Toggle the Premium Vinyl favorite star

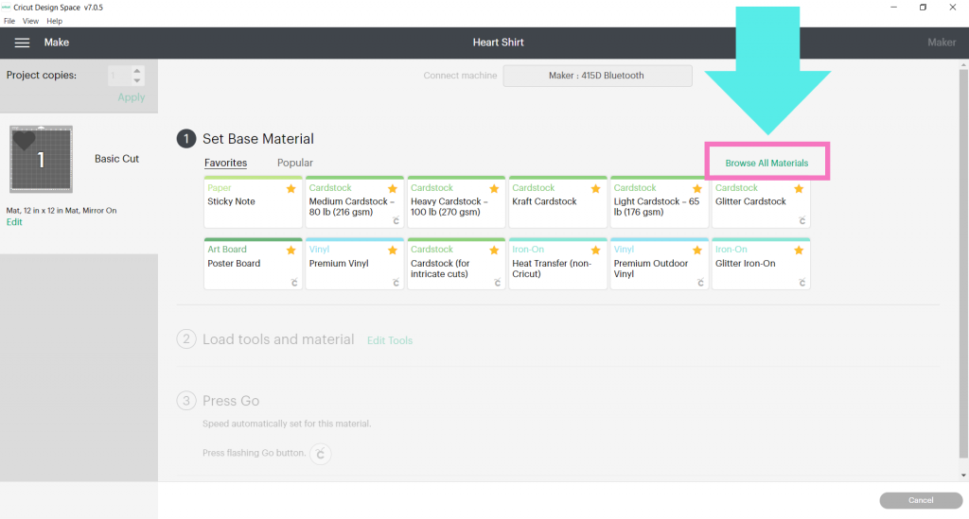(x=393, y=250)
